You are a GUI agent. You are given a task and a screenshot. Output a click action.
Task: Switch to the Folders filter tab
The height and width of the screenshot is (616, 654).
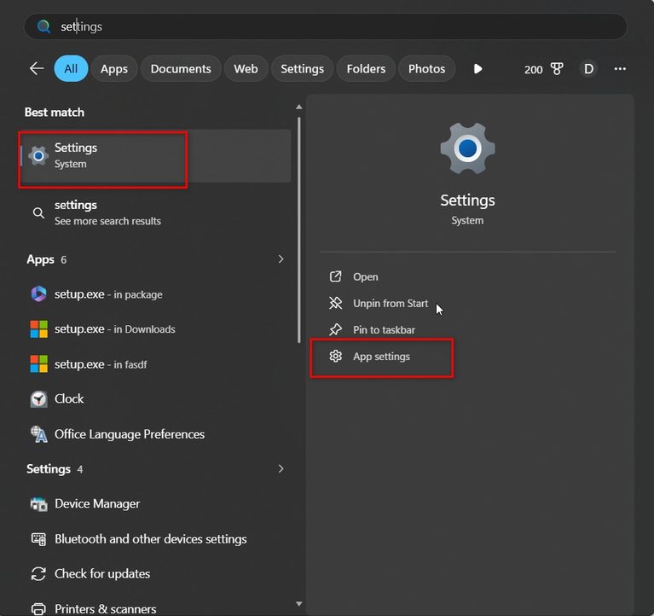click(x=366, y=68)
